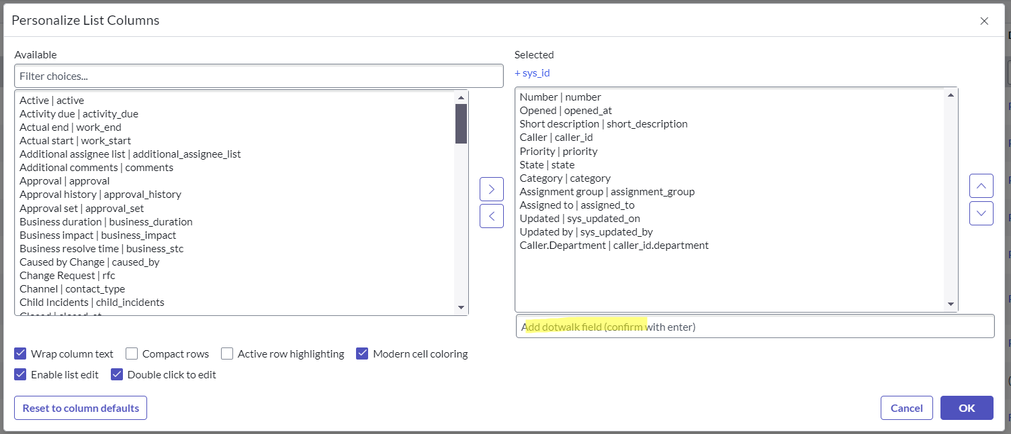Disable Modern cell coloring checkbox
Viewport: 1011px width, 434px height.
363,354
